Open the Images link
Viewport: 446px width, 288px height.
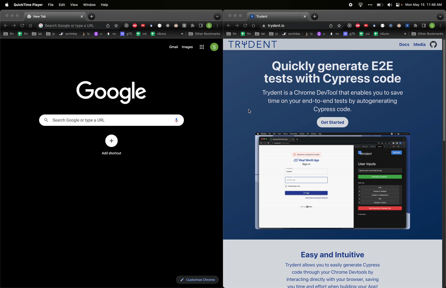click(187, 47)
